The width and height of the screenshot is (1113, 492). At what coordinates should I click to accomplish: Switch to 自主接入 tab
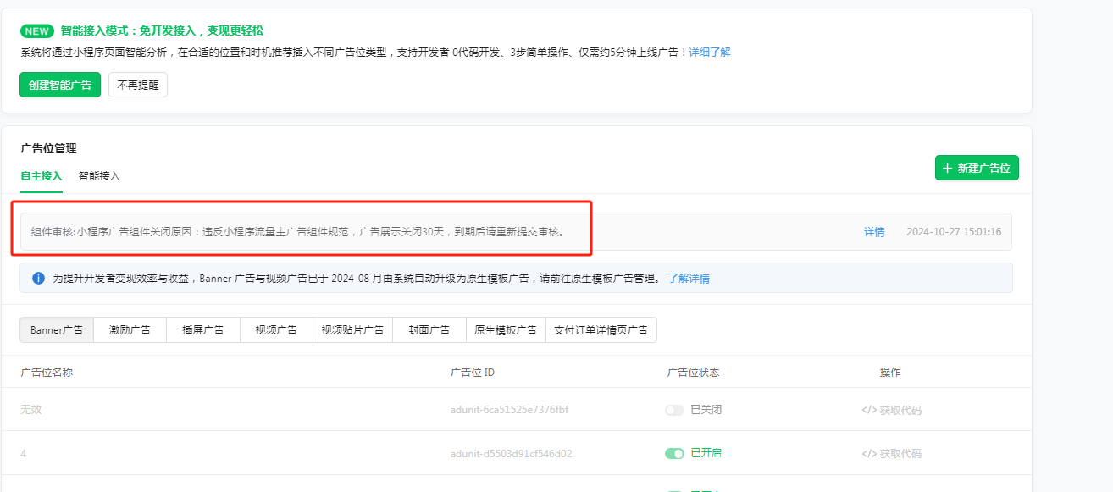(x=42, y=176)
